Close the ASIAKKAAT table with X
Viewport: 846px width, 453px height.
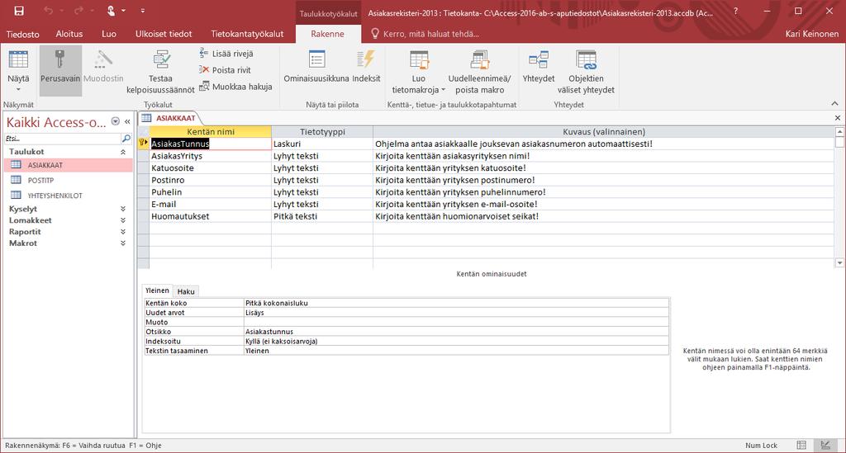pos(838,118)
